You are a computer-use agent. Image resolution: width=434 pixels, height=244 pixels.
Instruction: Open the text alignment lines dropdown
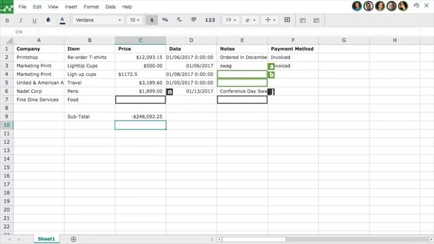(x=250, y=20)
